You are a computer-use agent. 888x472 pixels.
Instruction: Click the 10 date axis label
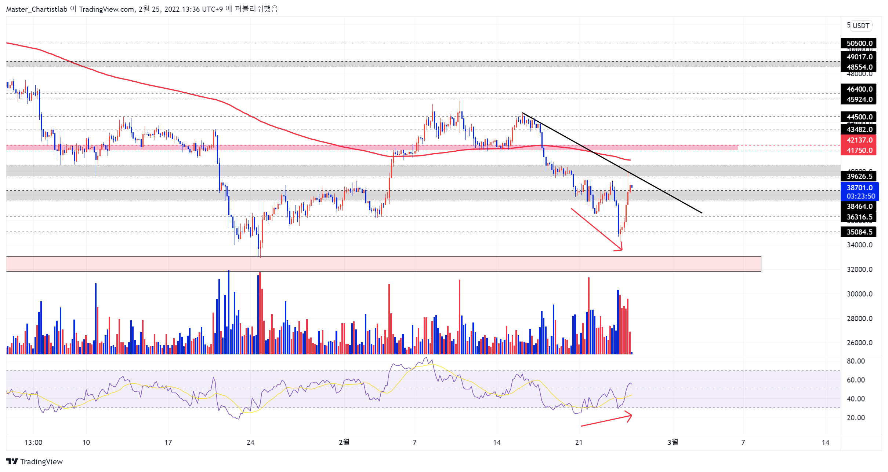pos(86,442)
